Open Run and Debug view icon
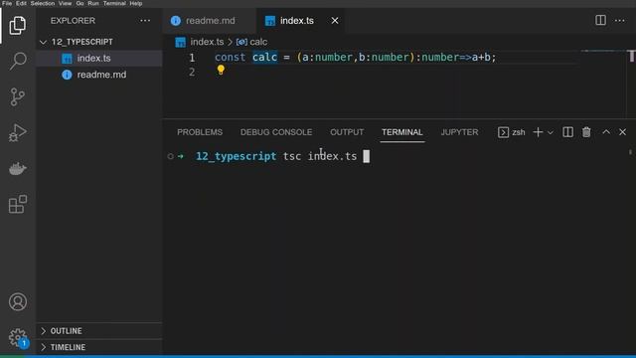The width and height of the screenshot is (636, 358). [18, 132]
